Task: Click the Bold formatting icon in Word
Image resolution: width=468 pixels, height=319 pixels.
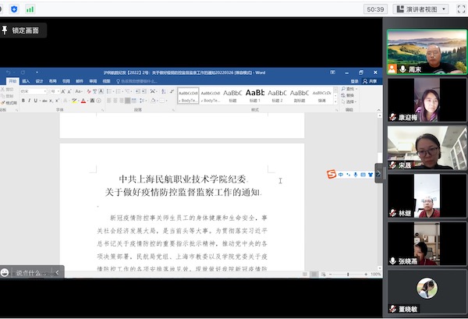Action: click(23, 101)
